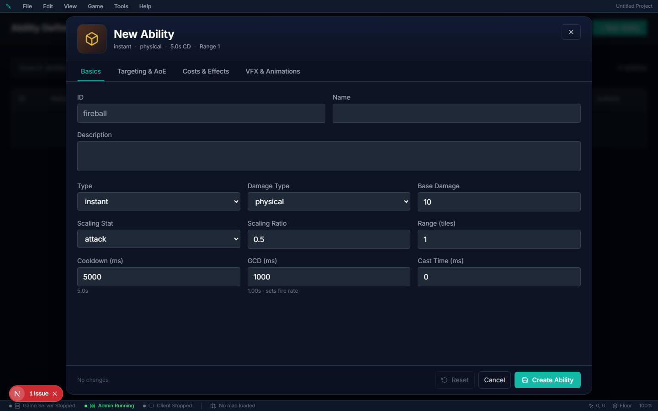Click the Admin Running grid icon
Image resolution: width=658 pixels, height=411 pixels.
point(93,406)
